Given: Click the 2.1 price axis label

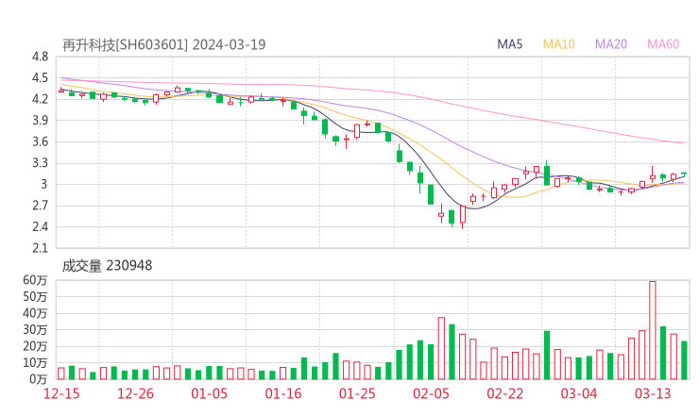Looking at the screenshot, I should pos(40,248).
